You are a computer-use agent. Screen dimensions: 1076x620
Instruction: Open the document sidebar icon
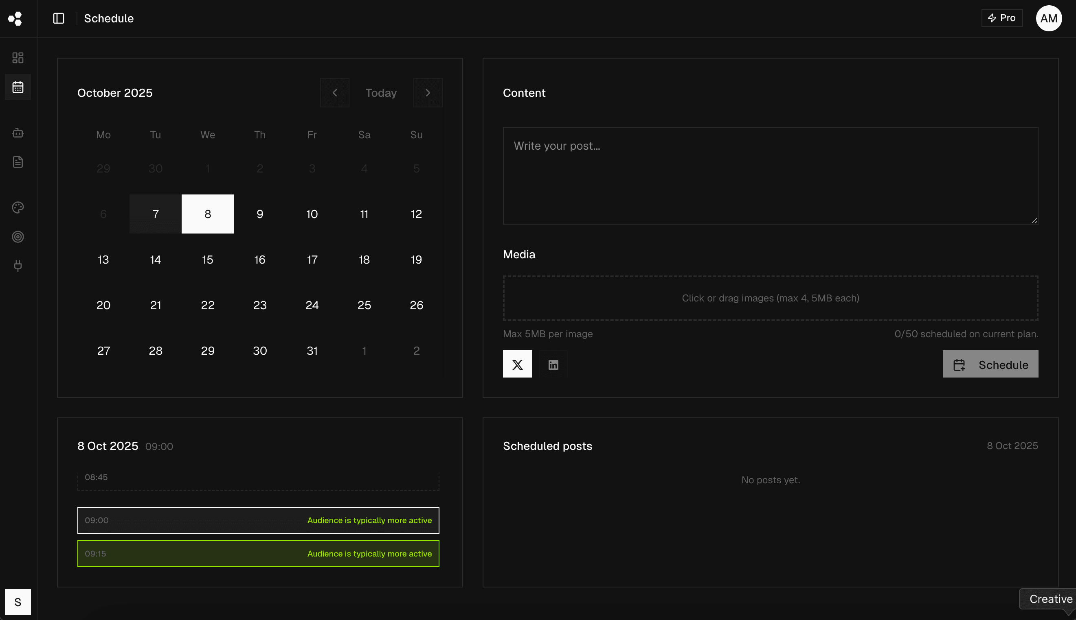(x=18, y=162)
